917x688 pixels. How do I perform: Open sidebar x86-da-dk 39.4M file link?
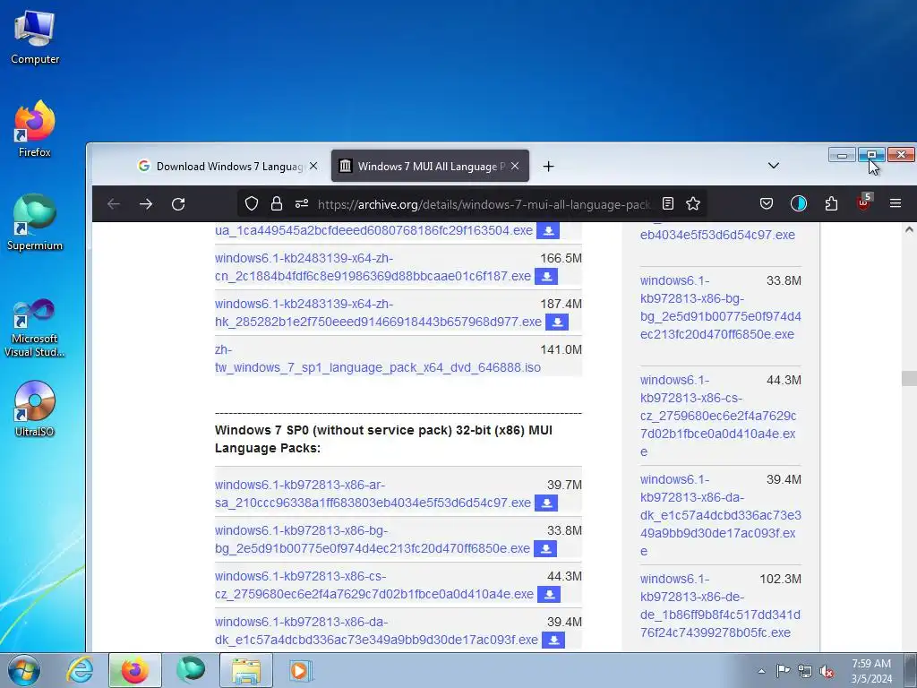coord(721,515)
